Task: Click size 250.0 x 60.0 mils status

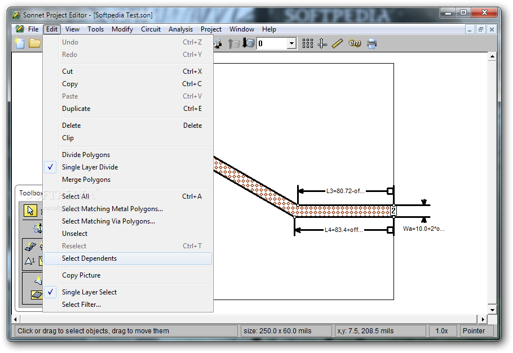Action: coord(286,331)
